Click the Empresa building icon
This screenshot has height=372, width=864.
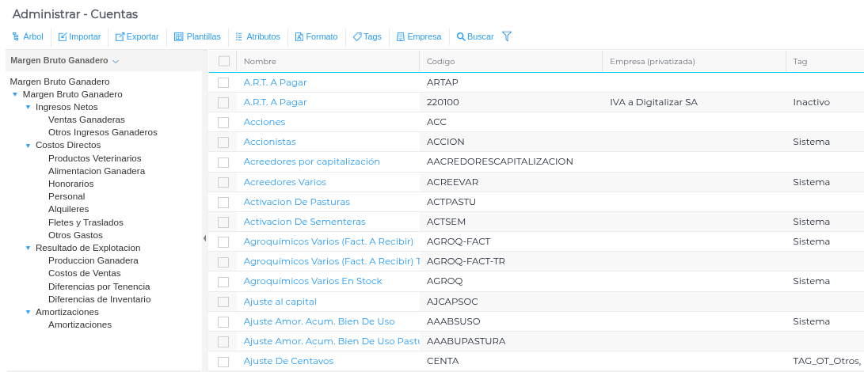(x=401, y=36)
